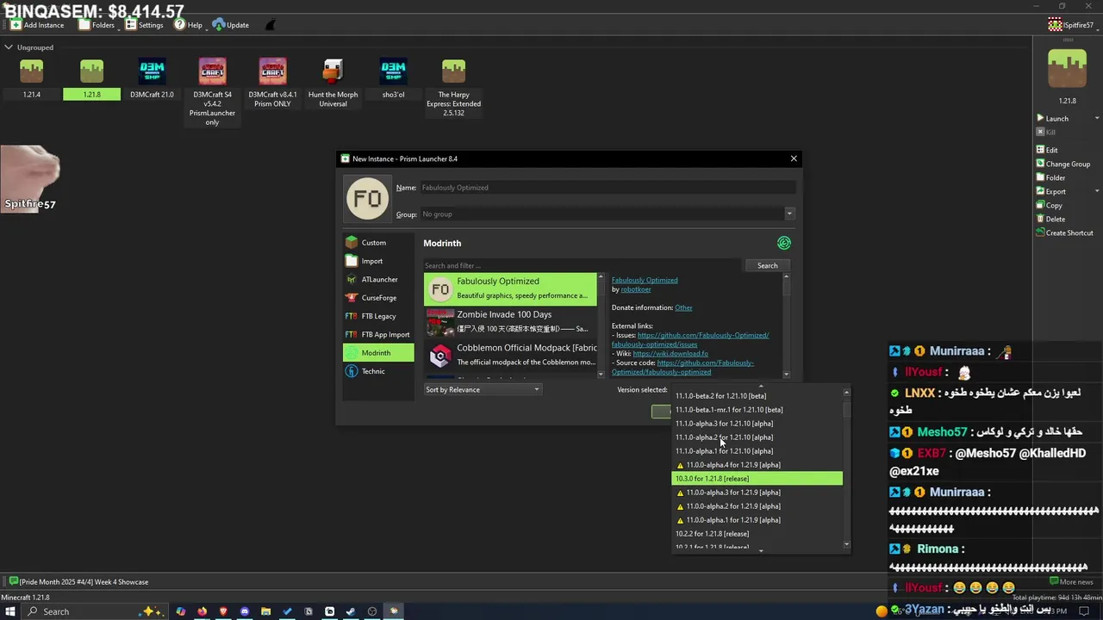The height and width of the screenshot is (620, 1103).
Task: Switch to the CurseForge source tab
Action: [378, 298]
